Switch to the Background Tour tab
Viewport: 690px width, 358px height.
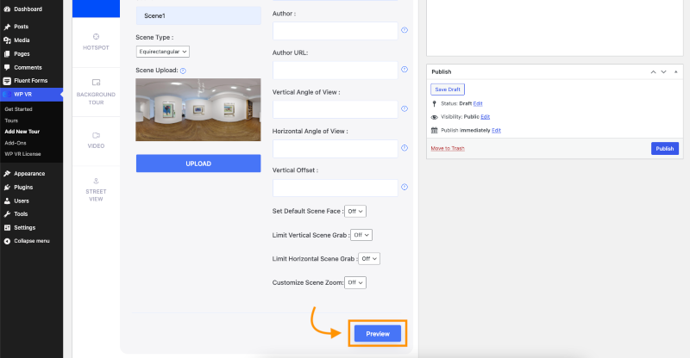point(96,92)
